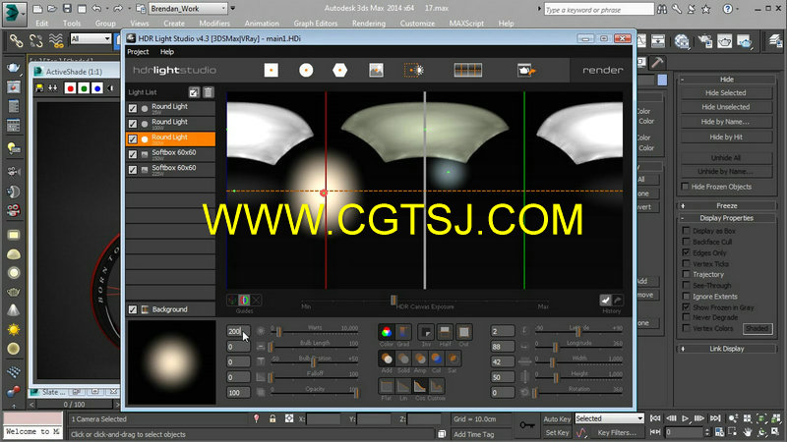Image resolution: width=787 pixels, height=442 pixels.
Task: Click the Hide Unselected button
Action: (726, 107)
